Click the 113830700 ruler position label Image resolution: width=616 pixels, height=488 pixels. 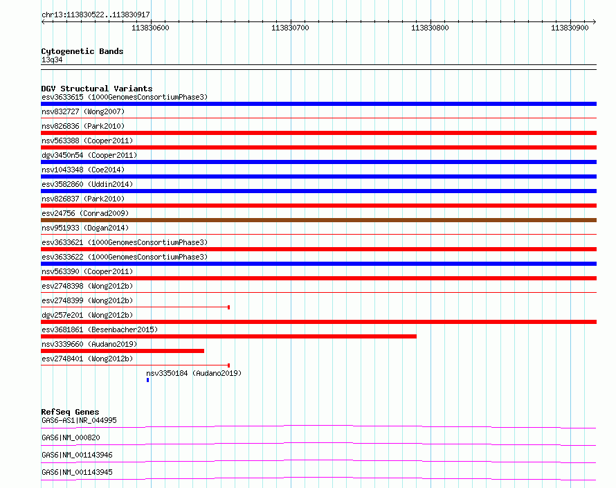coord(290,28)
